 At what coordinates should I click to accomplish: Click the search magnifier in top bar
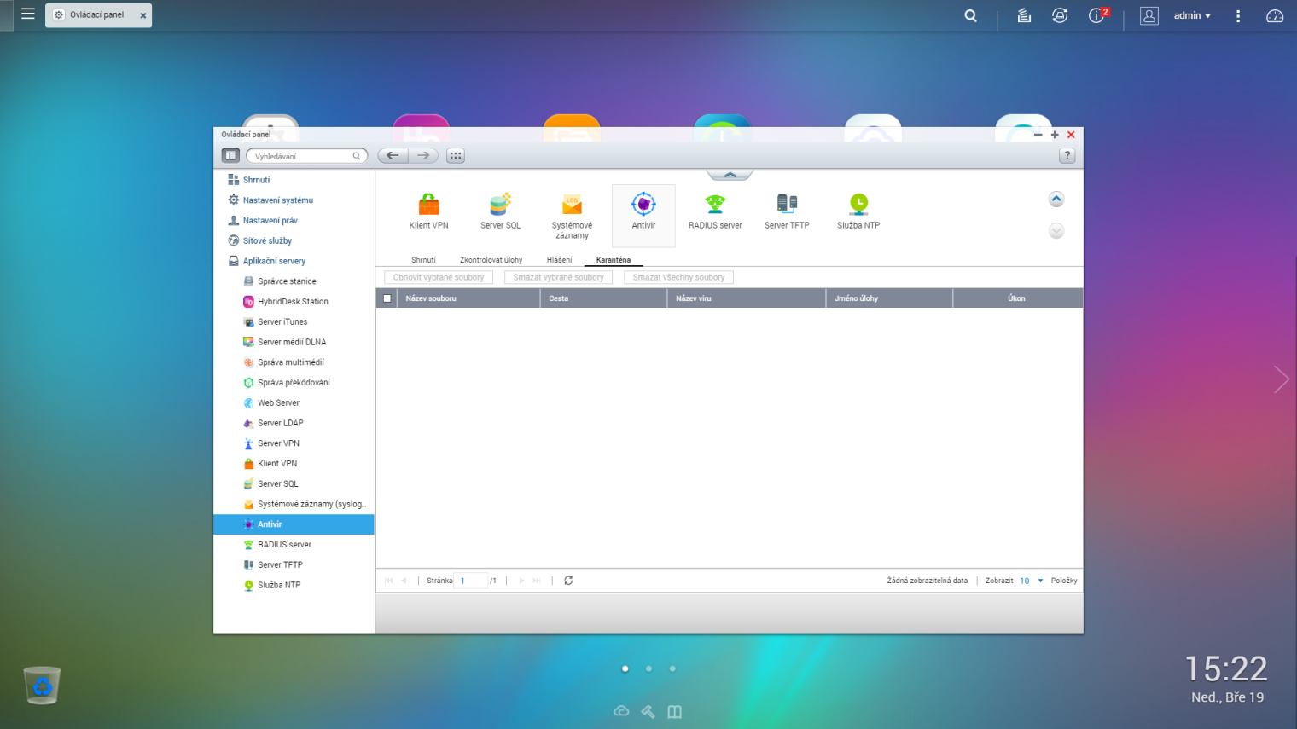coord(970,15)
